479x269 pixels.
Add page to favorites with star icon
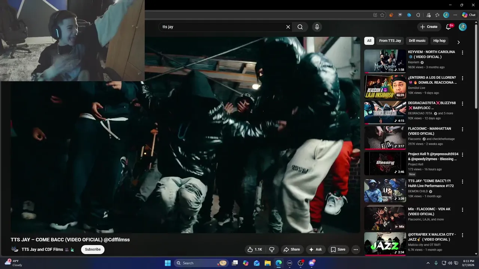(x=382, y=15)
